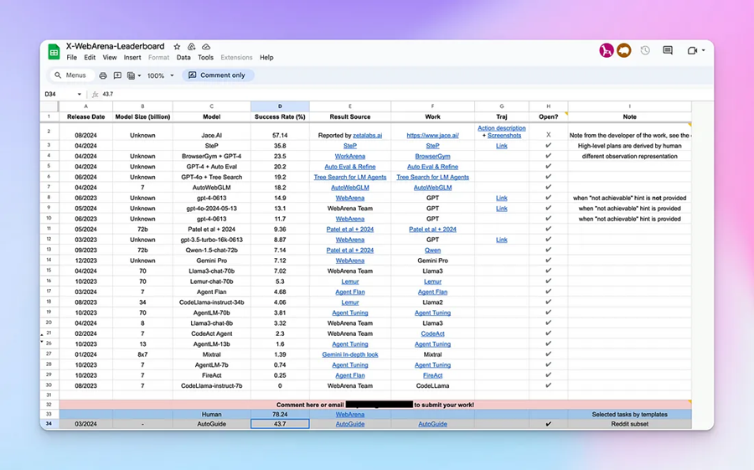Open the Tools menu
Screen dimensions: 754x470
coord(206,57)
